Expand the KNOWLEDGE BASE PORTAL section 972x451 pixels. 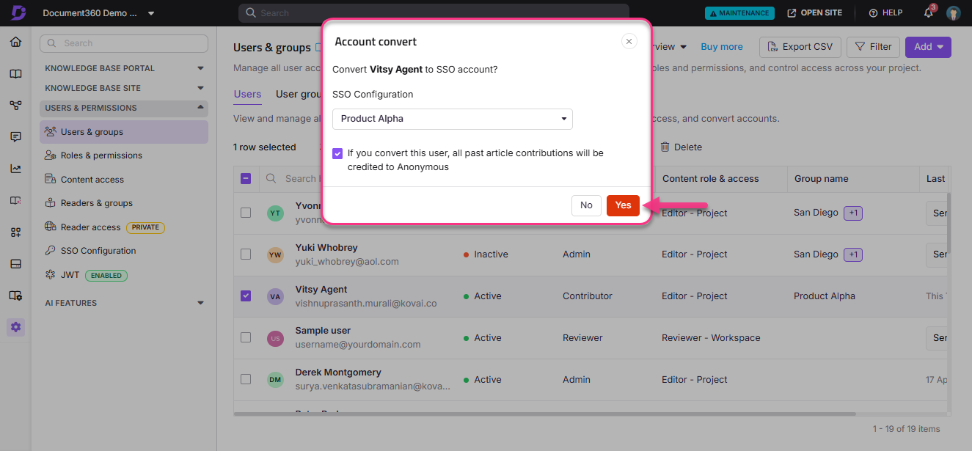[200, 67]
